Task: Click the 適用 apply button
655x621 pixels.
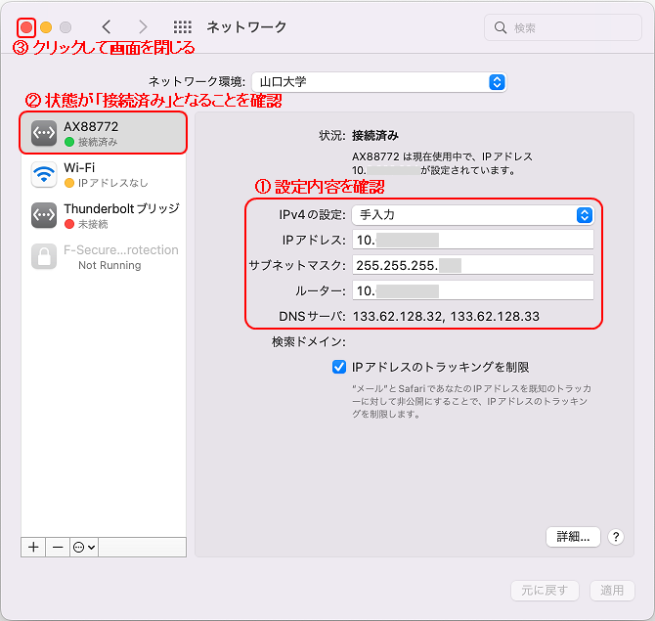Action: [612, 591]
